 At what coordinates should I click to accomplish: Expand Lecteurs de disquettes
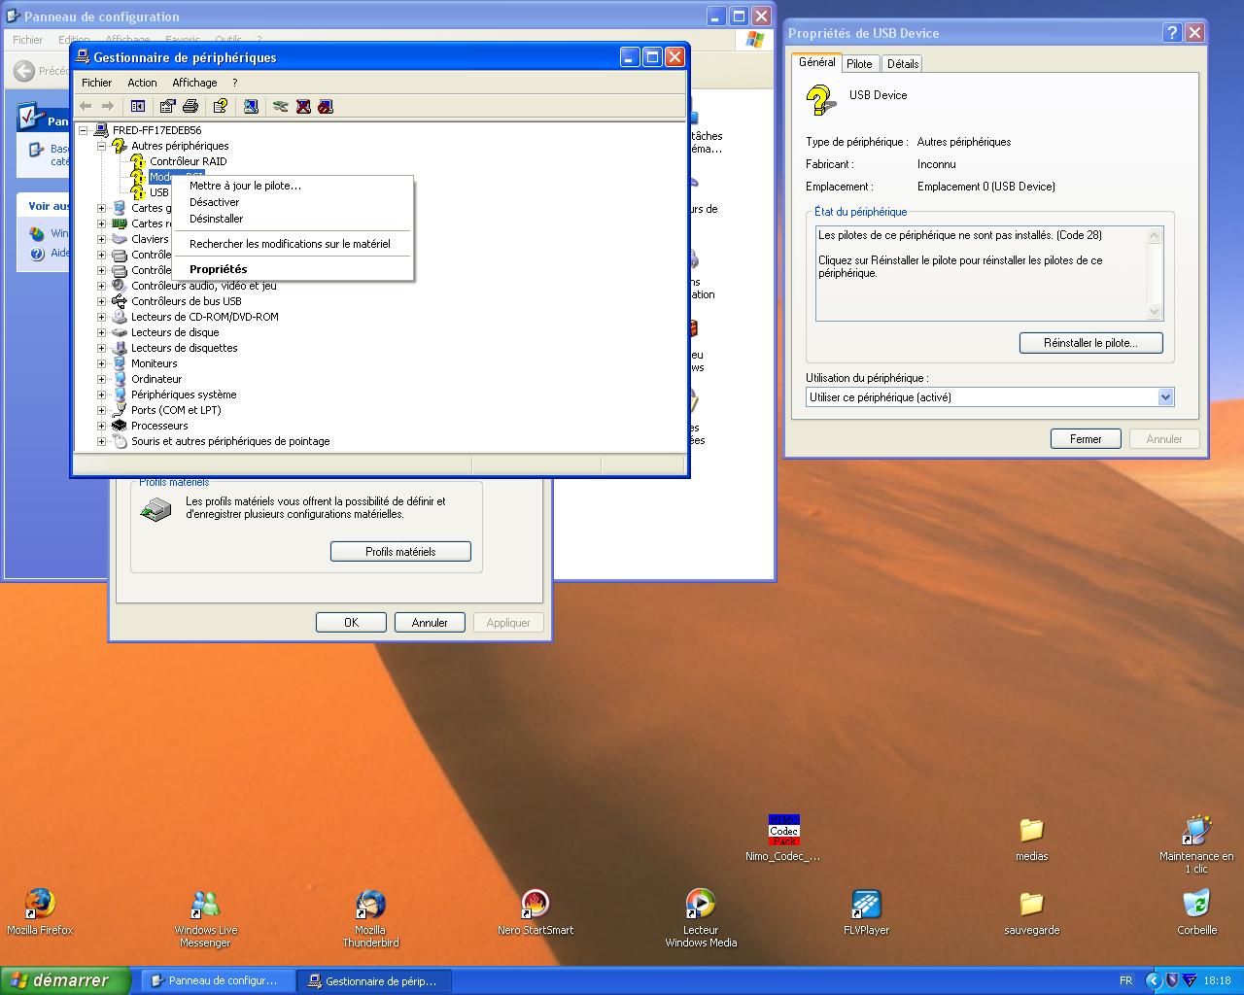pos(101,348)
